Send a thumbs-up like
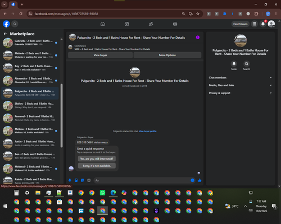 click(200, 180)
